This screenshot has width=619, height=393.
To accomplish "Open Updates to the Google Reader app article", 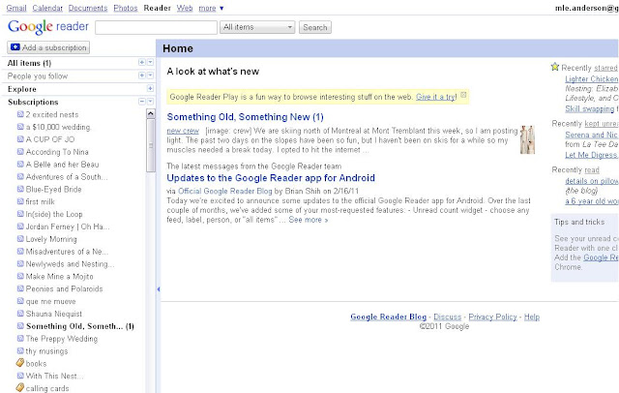I will [271, 178].
